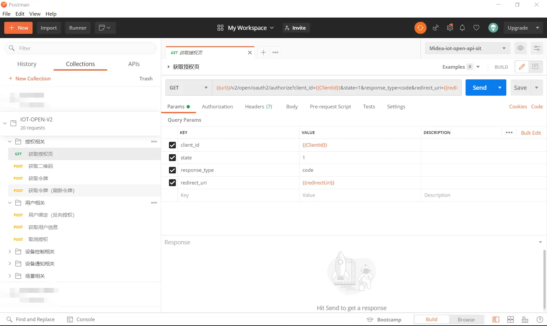Click the orange sync status icon

pos(420,28)
